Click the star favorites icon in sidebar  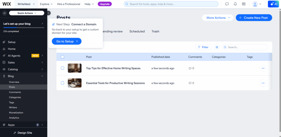pos(5,13)
